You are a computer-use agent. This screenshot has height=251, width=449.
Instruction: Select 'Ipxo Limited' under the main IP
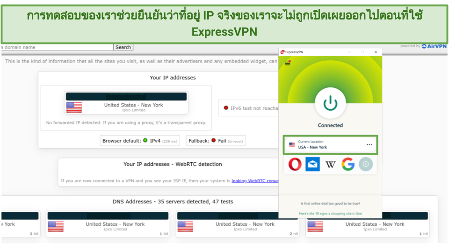[134, 110]
